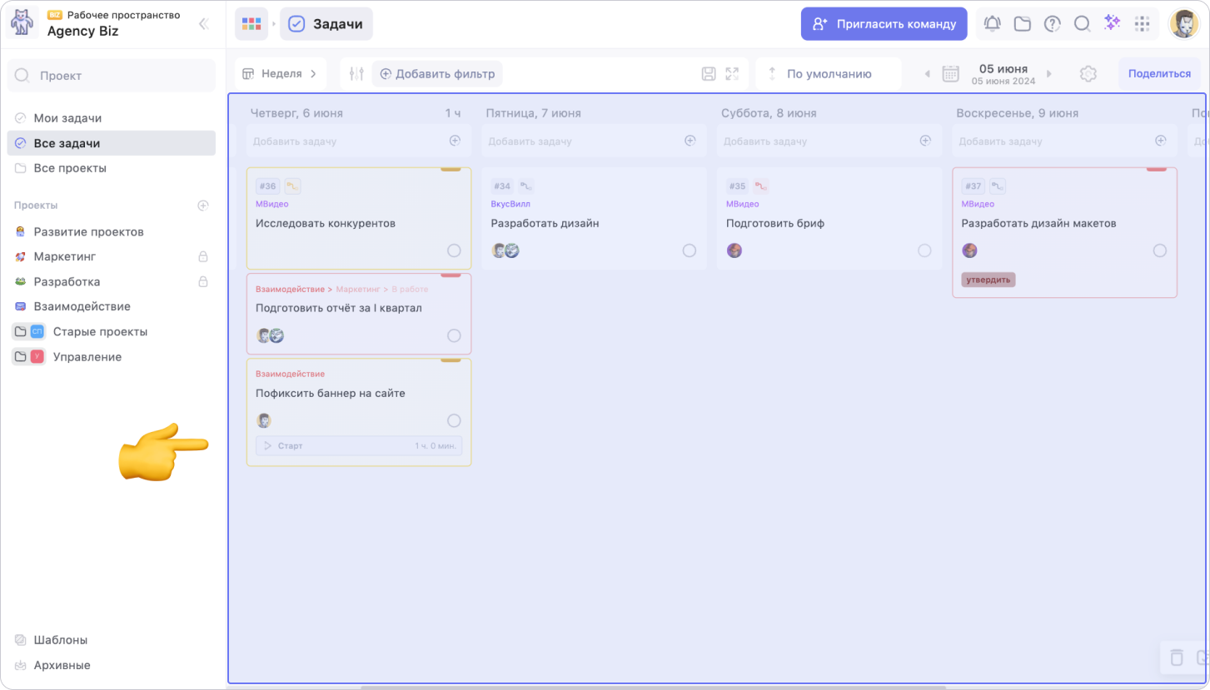Screen dimensions: 1210x690
Task: Click 'Пригласить команду' button
Action: tap(884, 24)
